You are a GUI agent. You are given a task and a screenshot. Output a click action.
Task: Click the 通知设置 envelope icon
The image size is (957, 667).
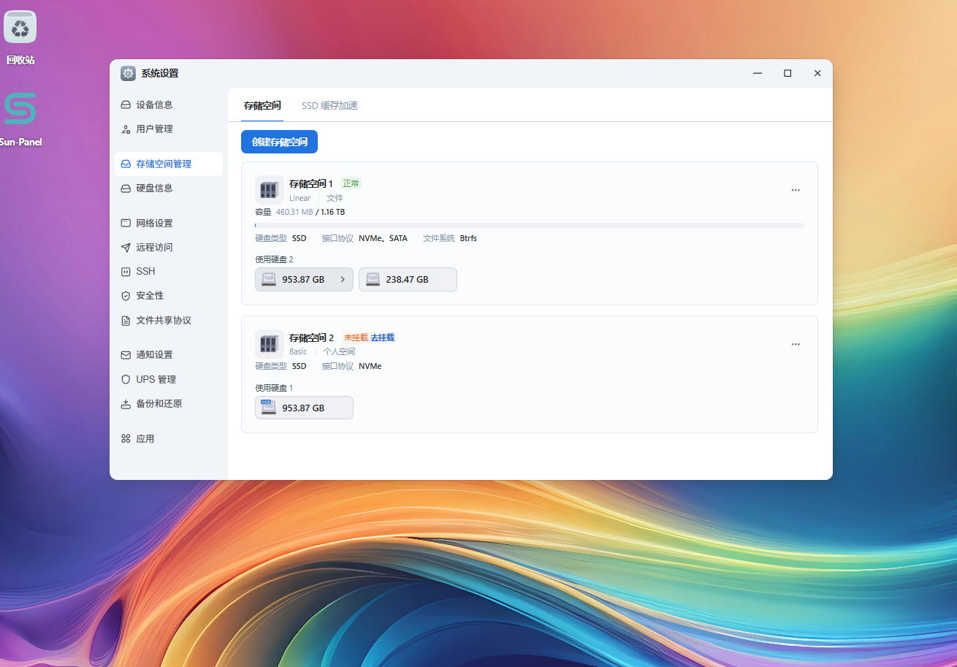click(126, 355)
